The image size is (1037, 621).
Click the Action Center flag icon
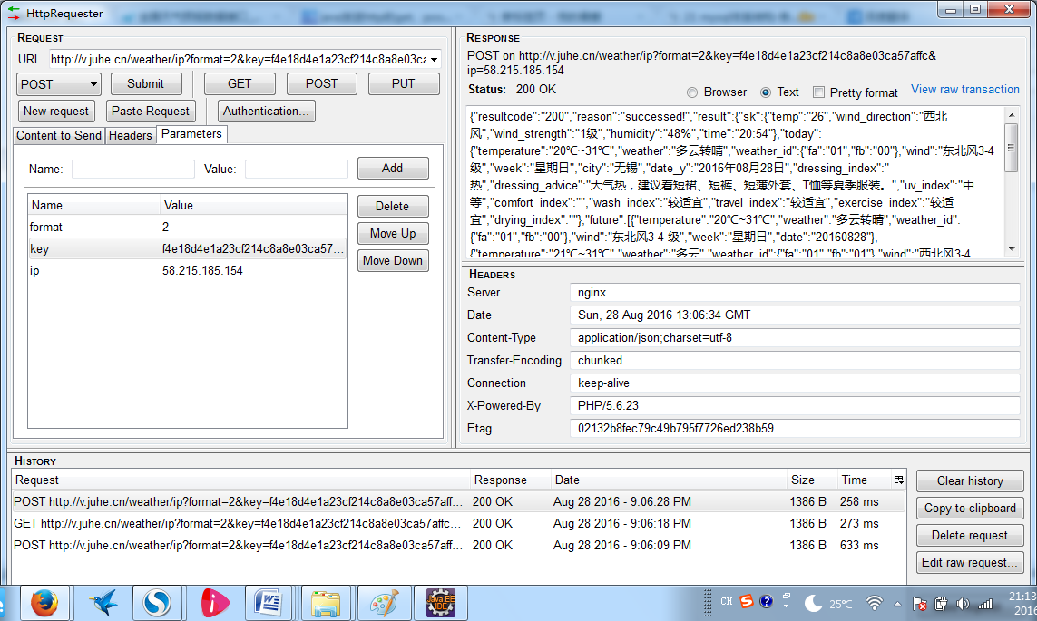click(919, 603)
